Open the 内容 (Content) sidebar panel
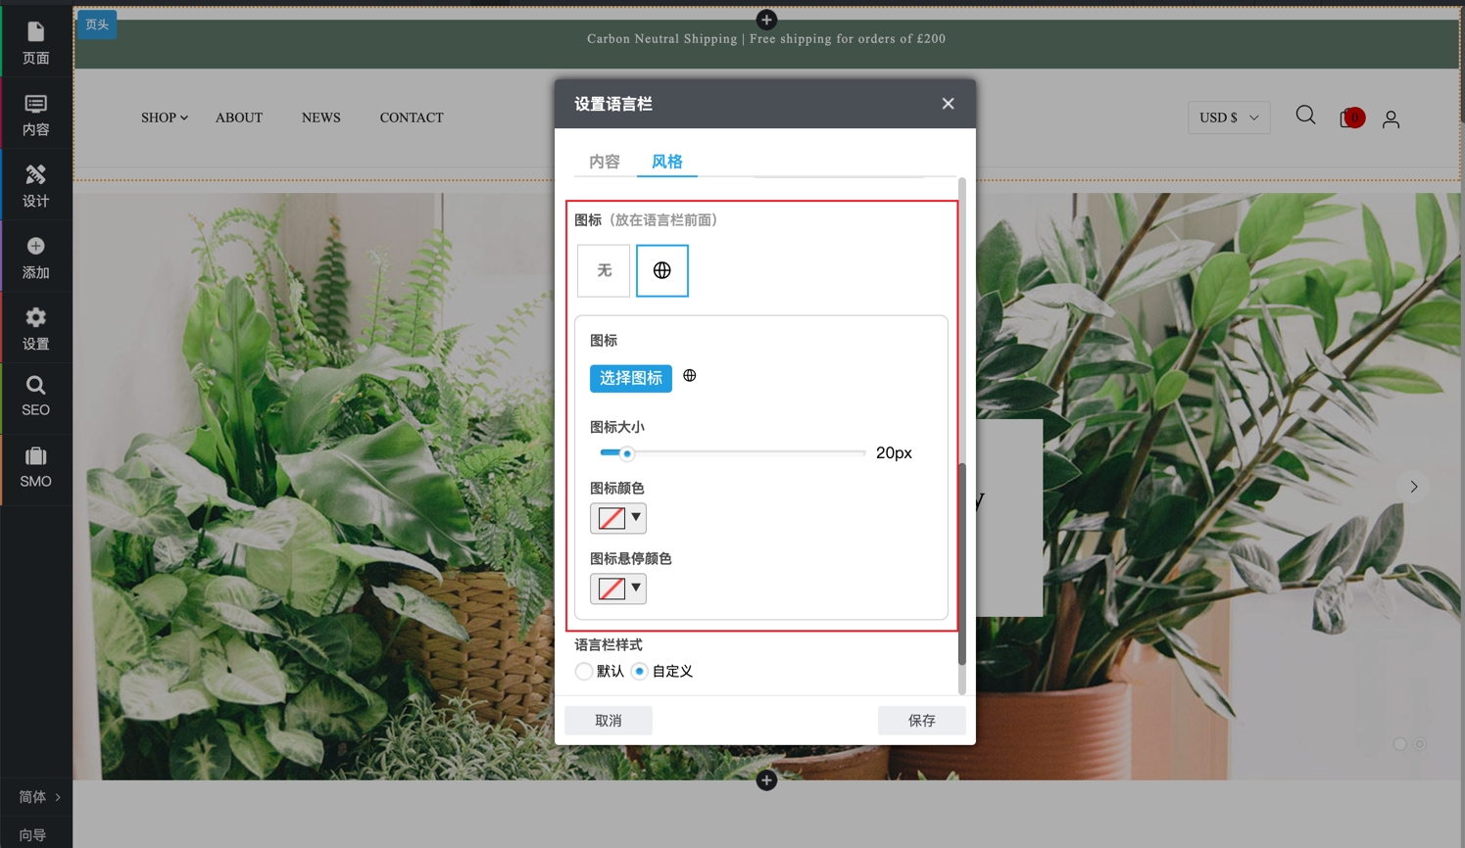The width and height of the screenshot is (1465, 848). coord(36,115)
